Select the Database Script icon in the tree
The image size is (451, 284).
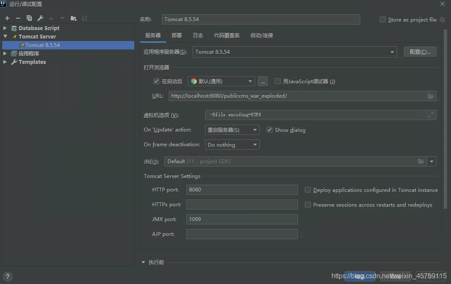[x=14, y=28]
